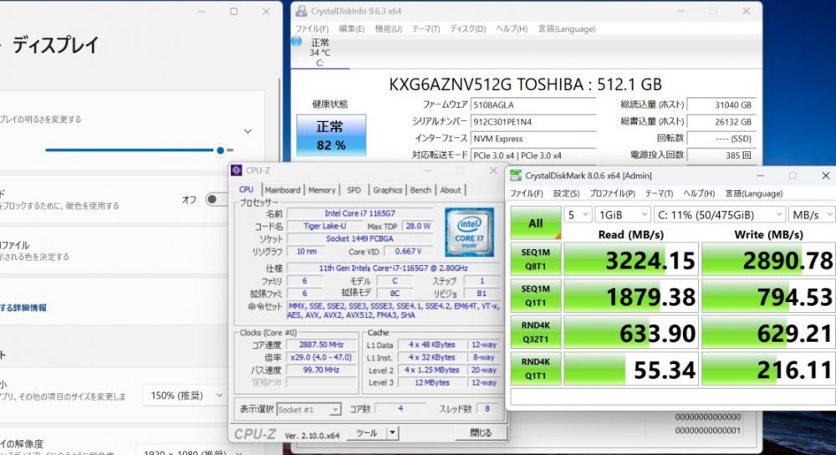Click the RND4K Q1T1 write result 216.11
This screenshot has height=455, width=836.
click(x=768, y=369)
